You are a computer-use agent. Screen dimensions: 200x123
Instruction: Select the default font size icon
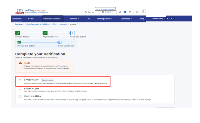pos(125,12)
